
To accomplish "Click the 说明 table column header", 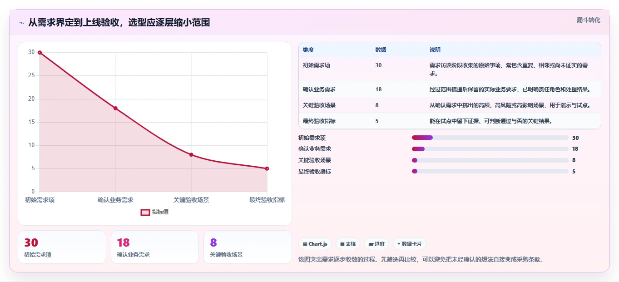I will (x=435, y=50).
